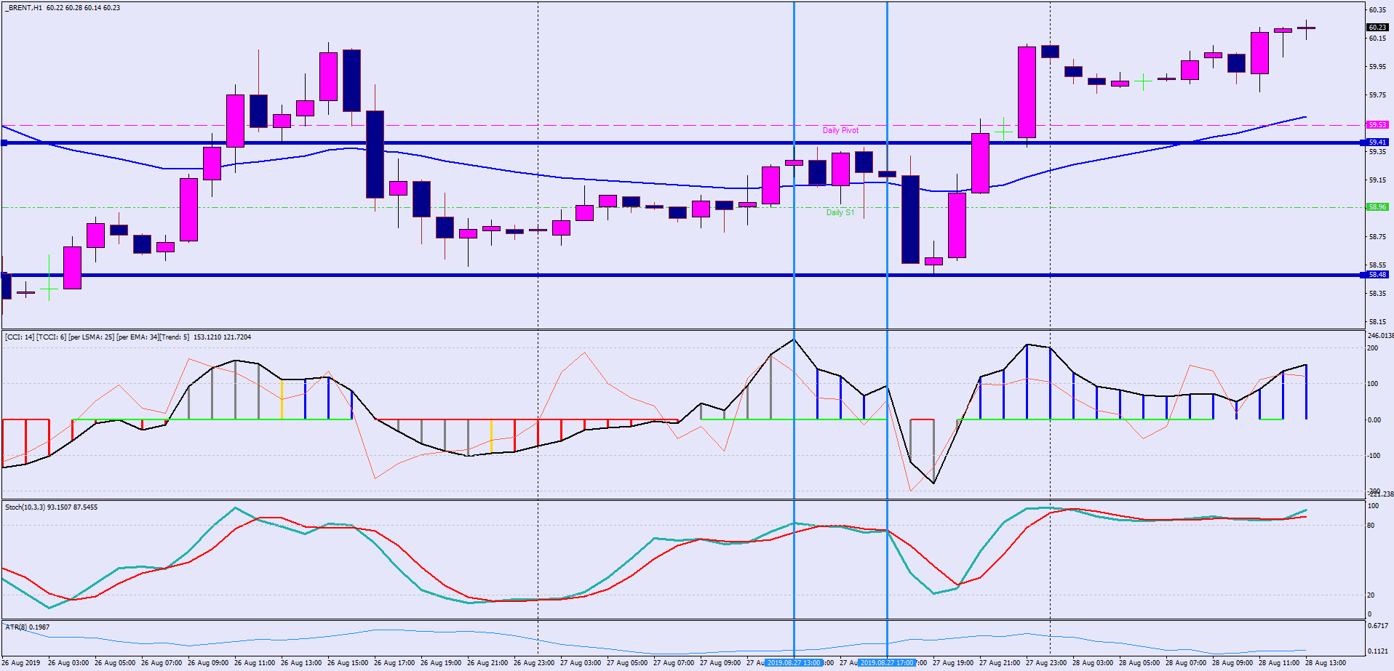This screenshot has height=671, width=1394.
Task: Click the CCI indicator parameters label
Action: pyautogui.click(x=127, y=337)
